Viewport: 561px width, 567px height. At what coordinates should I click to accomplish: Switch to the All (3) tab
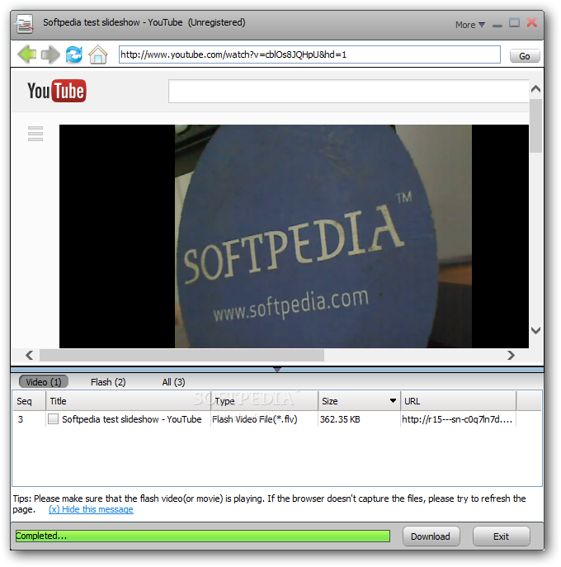click(x=173, y=382)
